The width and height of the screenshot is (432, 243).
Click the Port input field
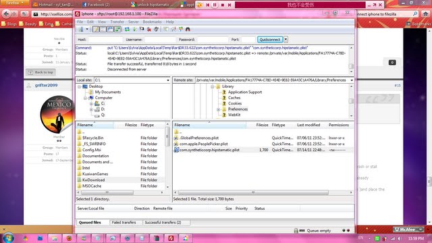click(248, 39)
